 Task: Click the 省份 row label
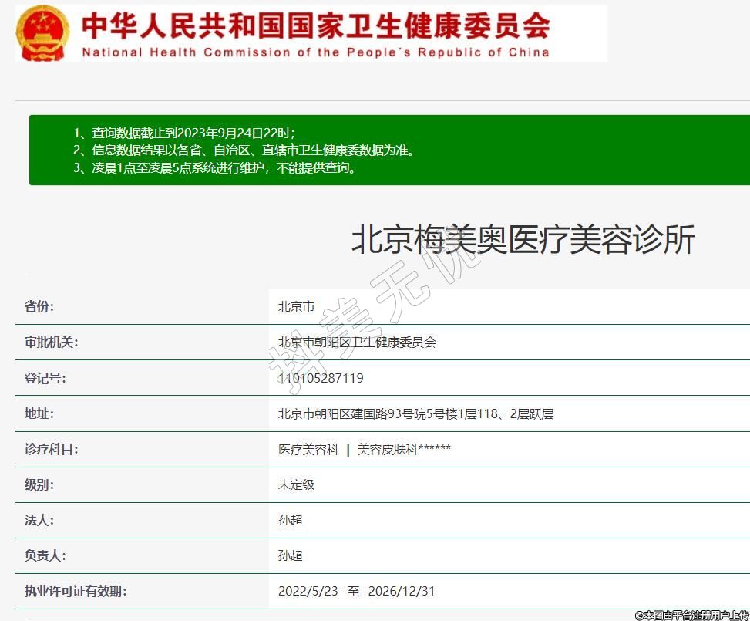point(39,306)
